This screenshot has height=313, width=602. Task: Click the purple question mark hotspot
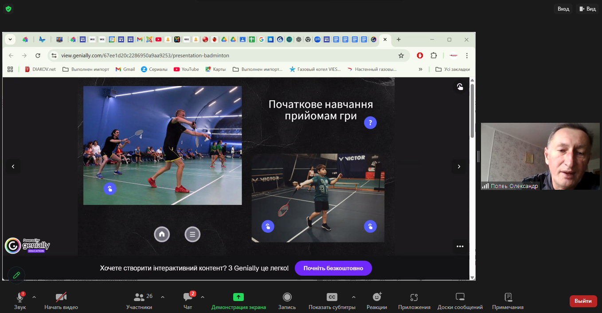point(370,123)
